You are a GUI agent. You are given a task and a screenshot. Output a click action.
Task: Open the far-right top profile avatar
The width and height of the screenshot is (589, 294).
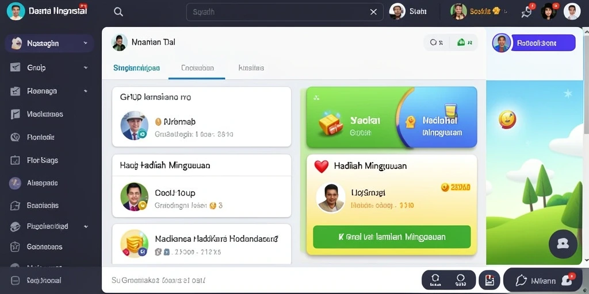[x=572, y=11]
